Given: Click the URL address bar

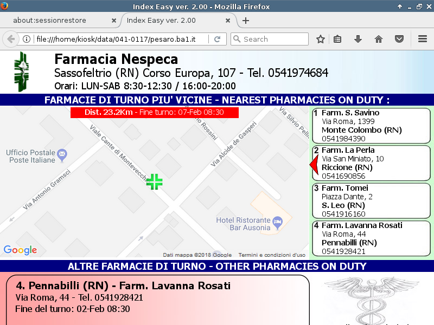Looking at the screenshot, I should click(119, 39).
